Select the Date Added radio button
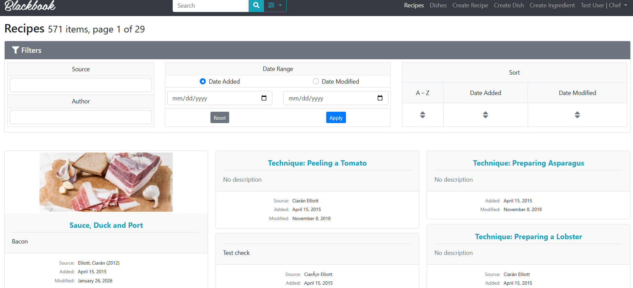Image resolution: width=633 pixels, height=288 pixels. 203,81
